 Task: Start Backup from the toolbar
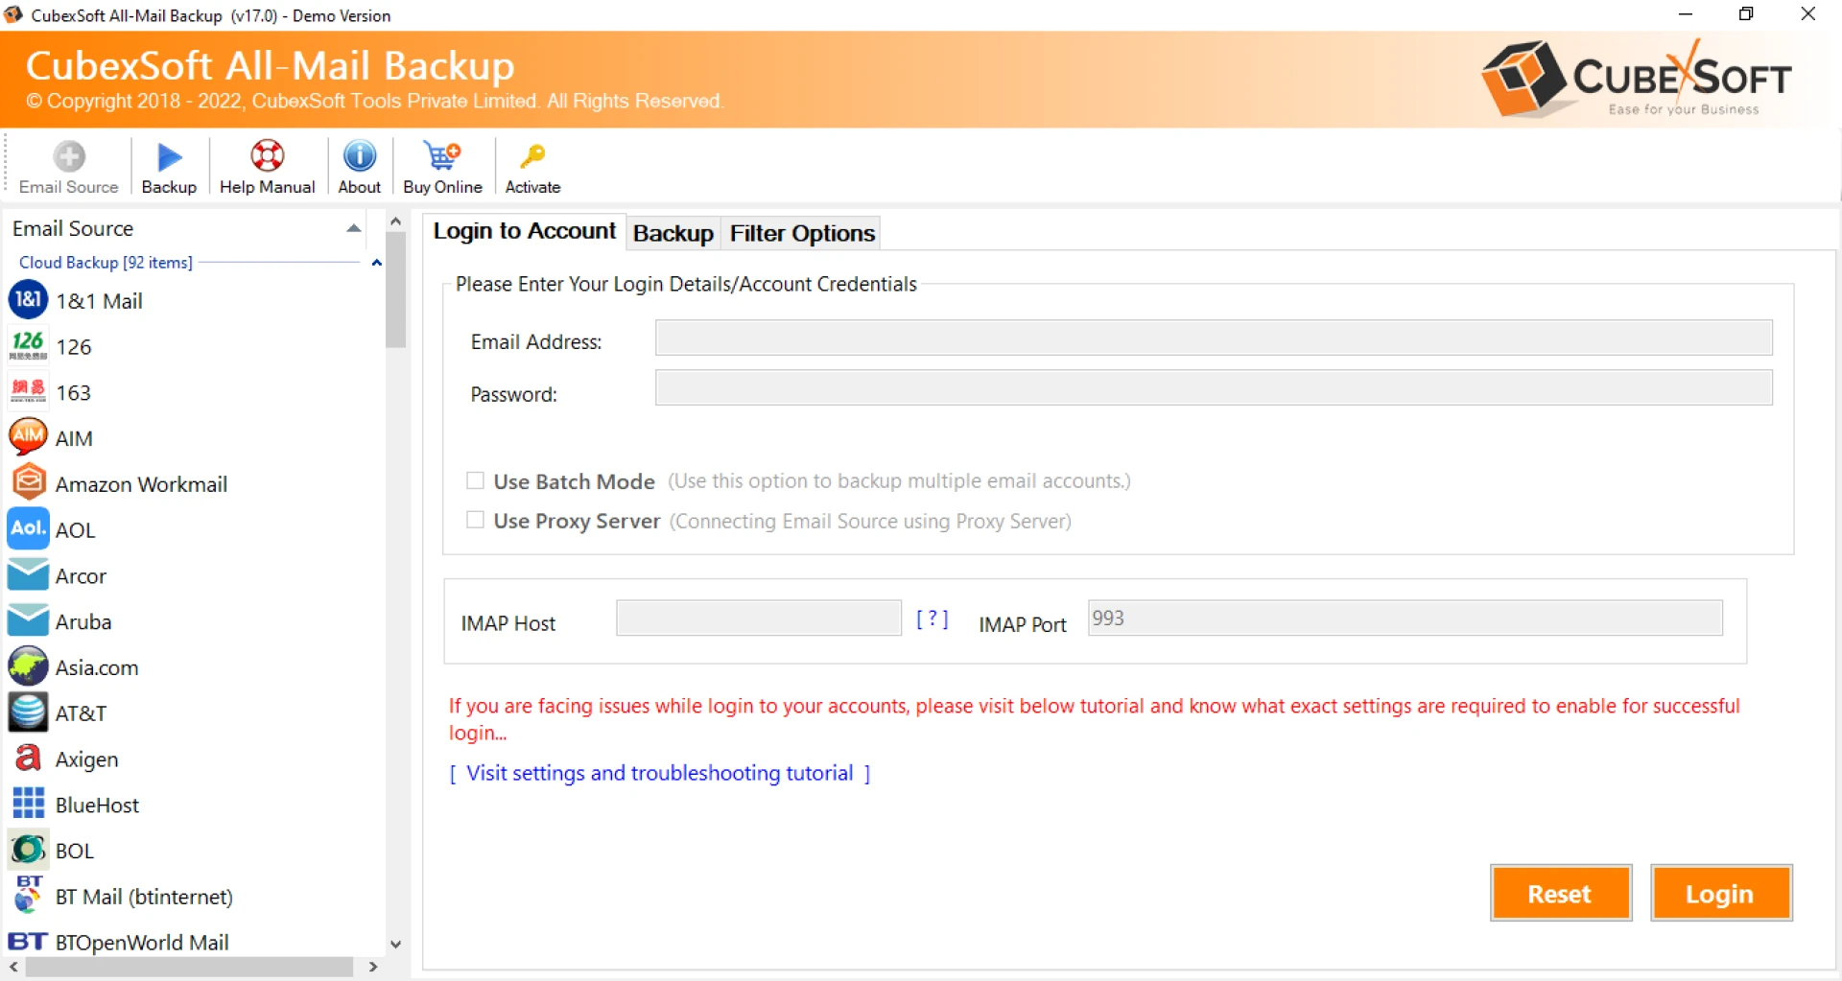168,165
